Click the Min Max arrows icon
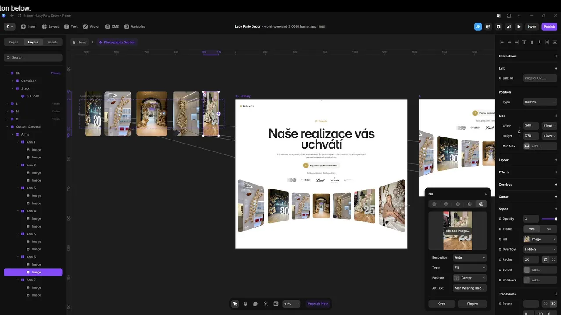 [x=527, y=146]
